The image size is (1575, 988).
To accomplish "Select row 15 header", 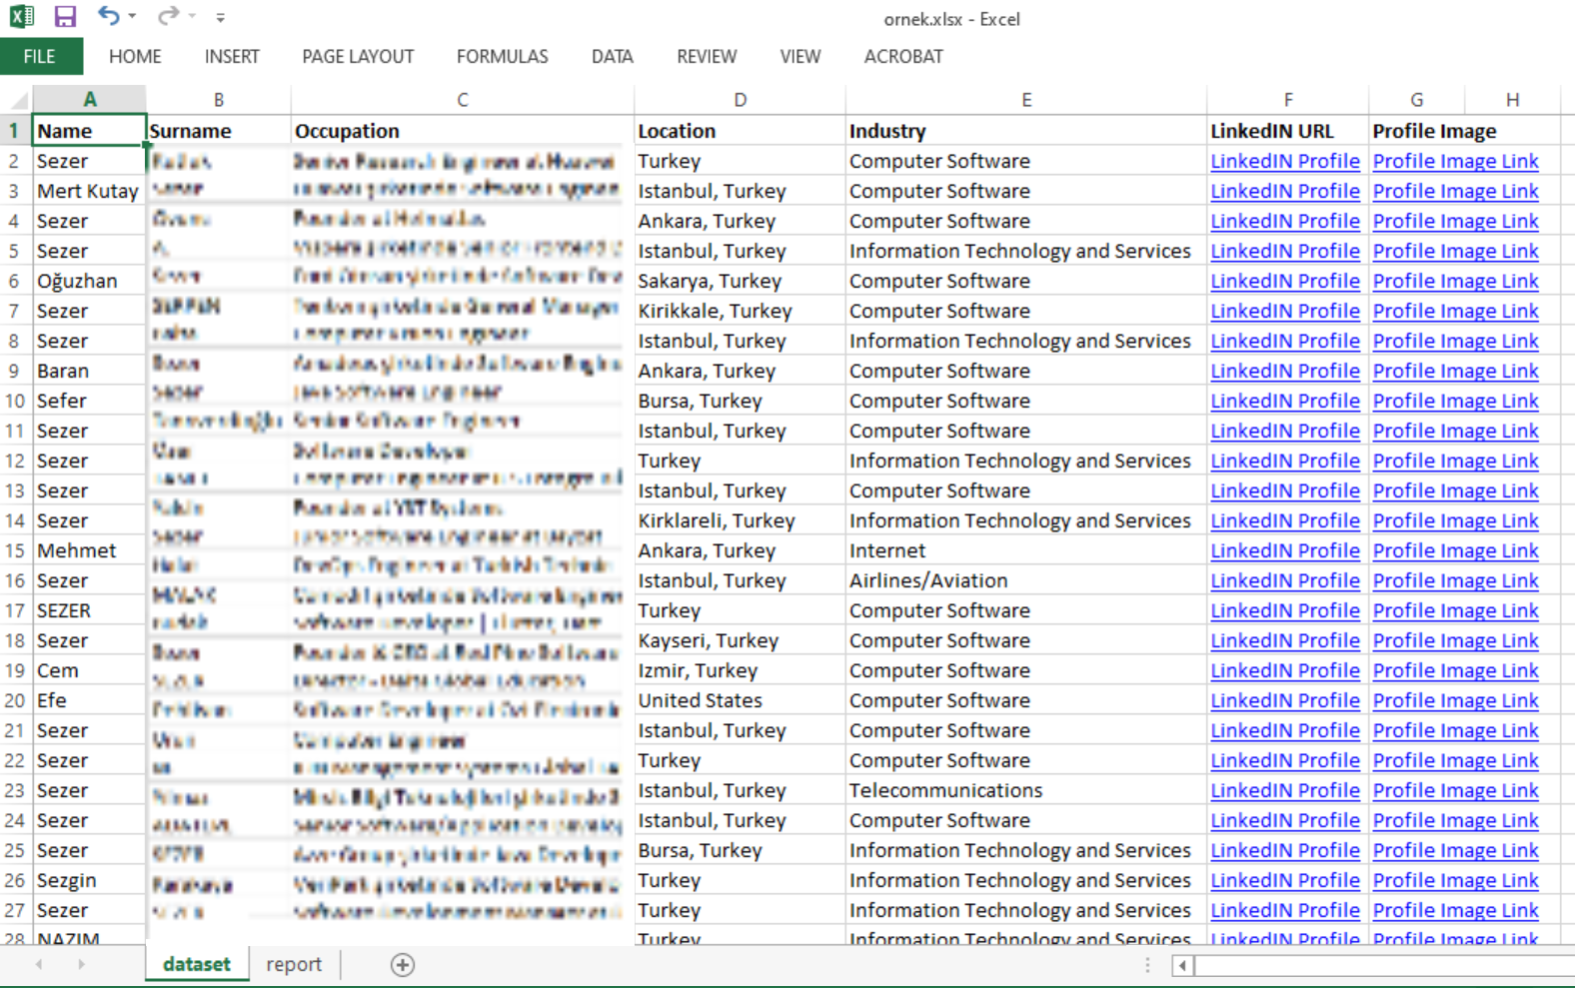I will click(x=15, y=550).
